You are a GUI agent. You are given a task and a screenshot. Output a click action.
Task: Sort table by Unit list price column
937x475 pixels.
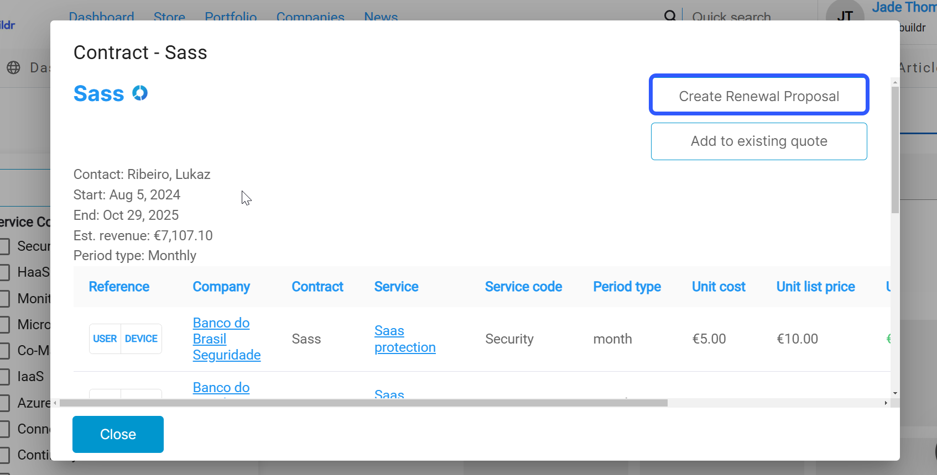pos(815,287)
